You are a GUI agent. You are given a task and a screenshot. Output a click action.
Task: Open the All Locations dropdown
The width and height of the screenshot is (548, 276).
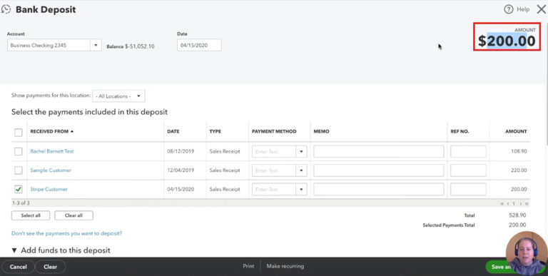(x=118, y=96)
